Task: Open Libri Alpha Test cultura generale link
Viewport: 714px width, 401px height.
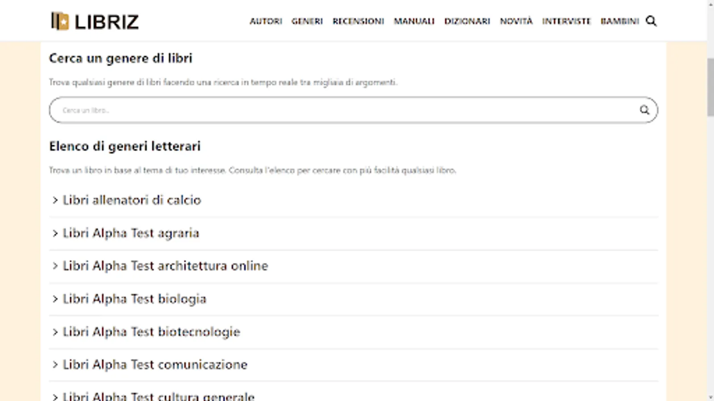Action: click(158, 396)
